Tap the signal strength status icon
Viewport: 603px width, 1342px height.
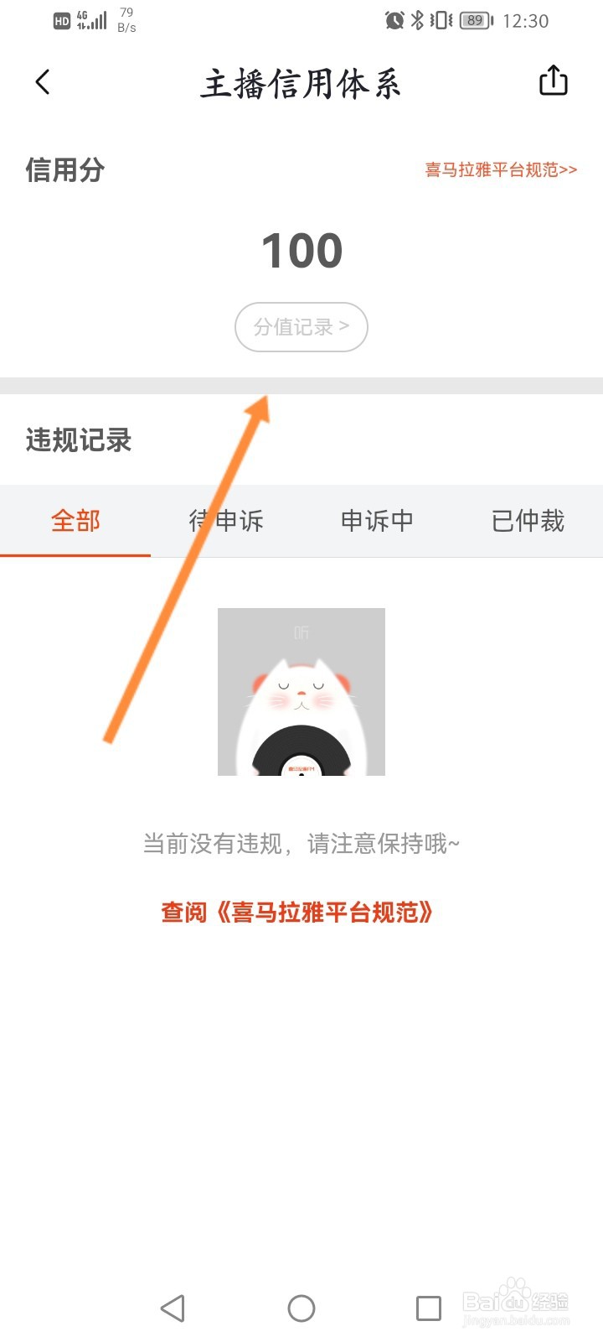click(92, 20)
